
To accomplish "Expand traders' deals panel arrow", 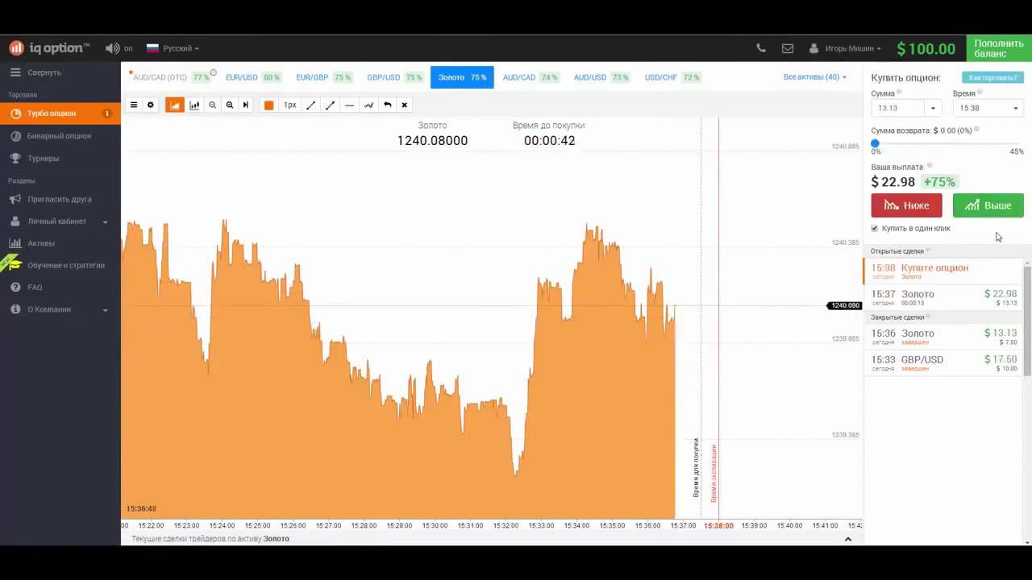I will pyautogui.click(x=848, y=539).
